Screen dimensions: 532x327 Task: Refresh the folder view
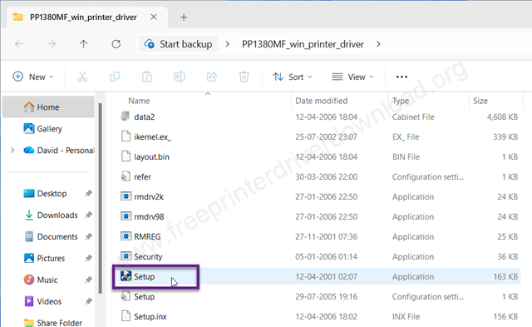(x=116, y=44)
